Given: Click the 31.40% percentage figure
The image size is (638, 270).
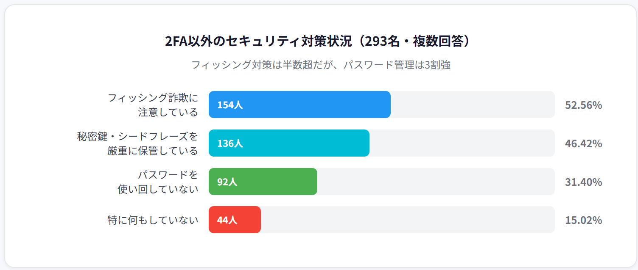Looking at the screenshot, I should 583,182.
